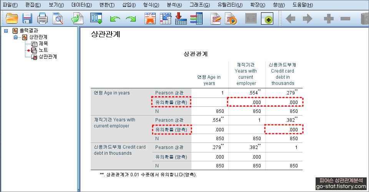Click the Export output icon
Image resolution: width=369 pixels, height=192 pixels.
77,18
